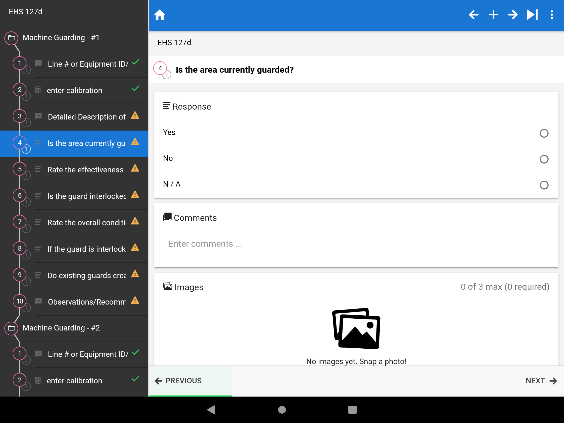564x423 pixels.
Task: Tap the Android back navigation button
Action: click(x=211, y=410)
